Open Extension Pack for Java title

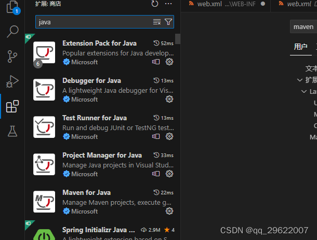click(99, 44)
